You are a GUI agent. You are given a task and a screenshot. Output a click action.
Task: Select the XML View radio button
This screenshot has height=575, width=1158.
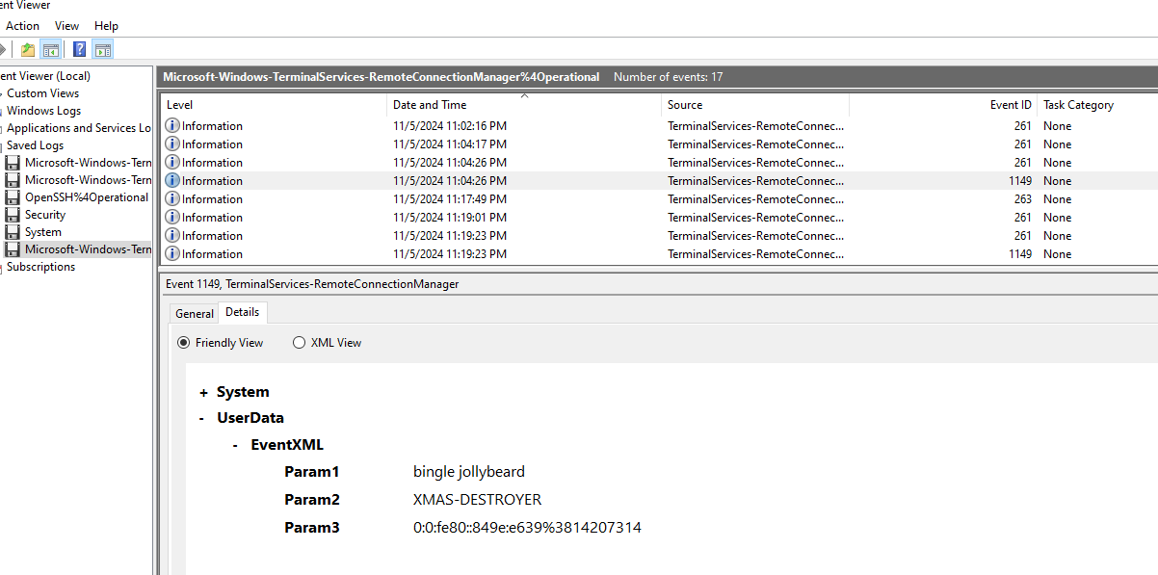pos(299,342)
